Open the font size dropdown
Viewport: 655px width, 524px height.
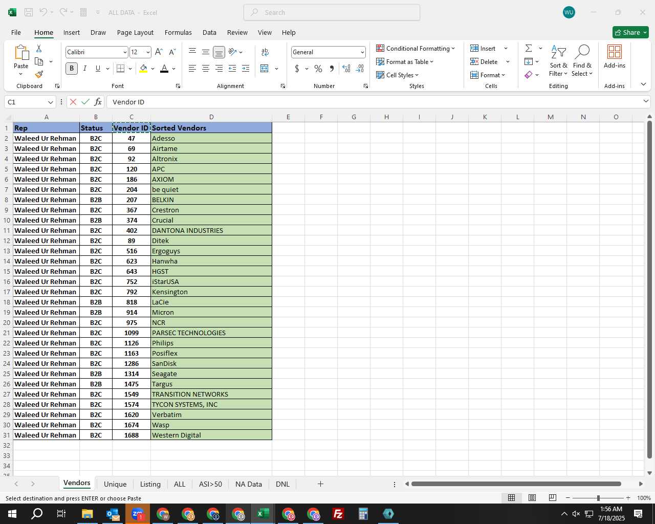point(148,52)
